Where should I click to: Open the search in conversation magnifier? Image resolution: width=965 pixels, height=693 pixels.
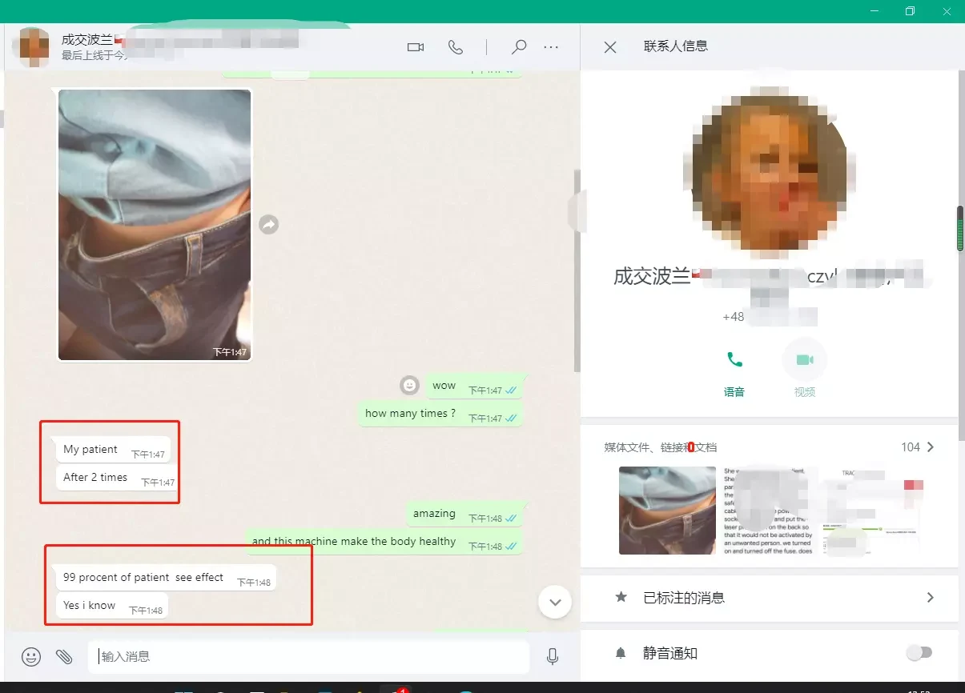[519, 47]
